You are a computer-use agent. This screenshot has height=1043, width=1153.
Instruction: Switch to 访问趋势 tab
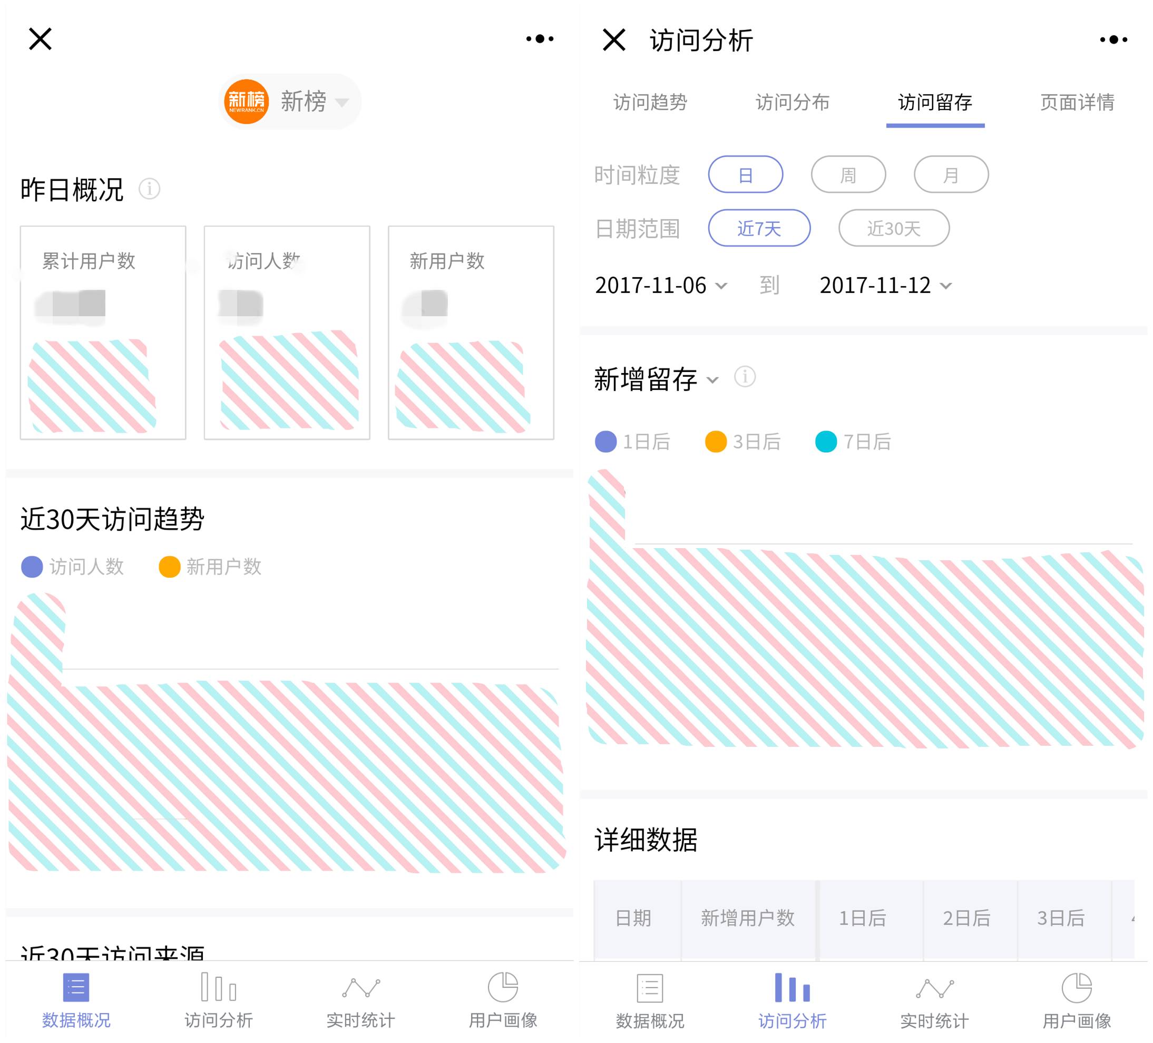click(650, 102)
